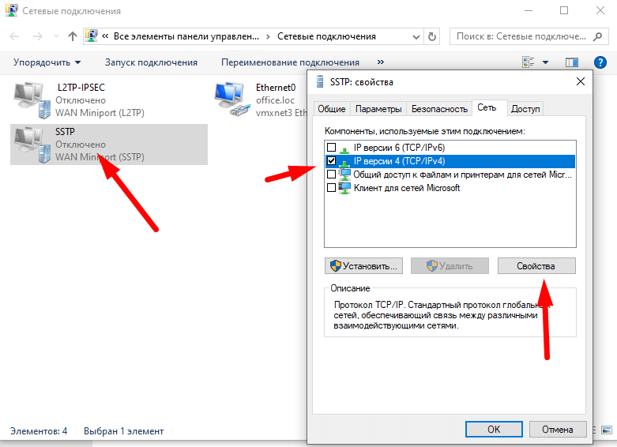Go up one folder level arrow
Image resolution: width=617 pixels, height=447 pixels.
pos(73,36)
